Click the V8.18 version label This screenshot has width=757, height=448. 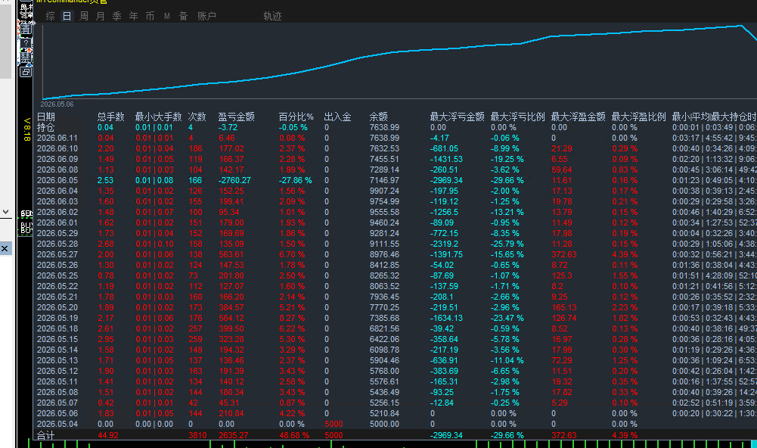[x=26, y=129]
